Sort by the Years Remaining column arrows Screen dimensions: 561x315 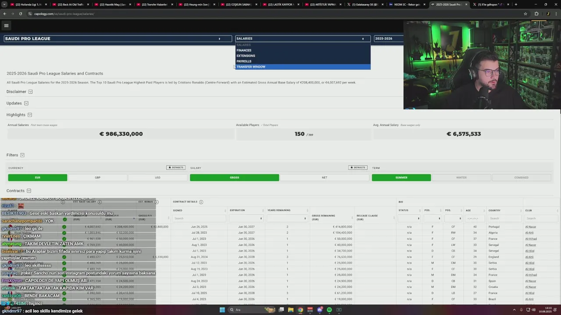(308, 210)
